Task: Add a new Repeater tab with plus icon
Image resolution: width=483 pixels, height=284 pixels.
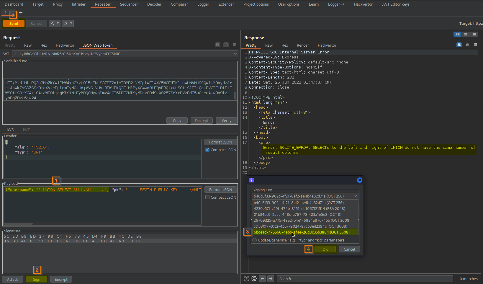Action: point(21,13)
